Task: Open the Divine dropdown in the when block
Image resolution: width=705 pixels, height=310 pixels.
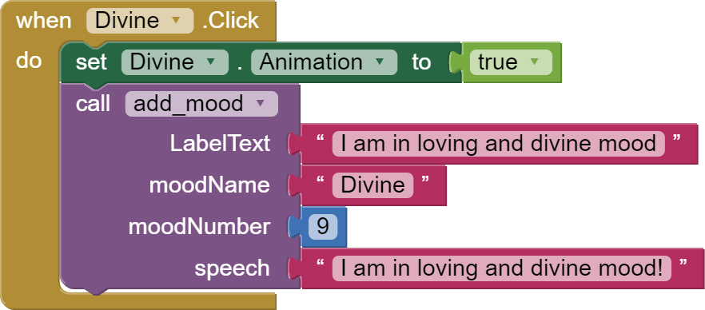Action: click(140, 21)
